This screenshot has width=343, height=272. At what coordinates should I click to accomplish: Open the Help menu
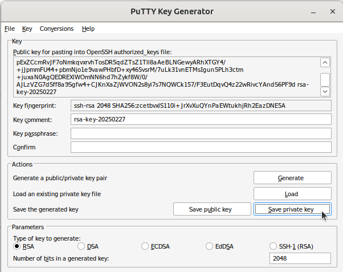coord(88,29)
